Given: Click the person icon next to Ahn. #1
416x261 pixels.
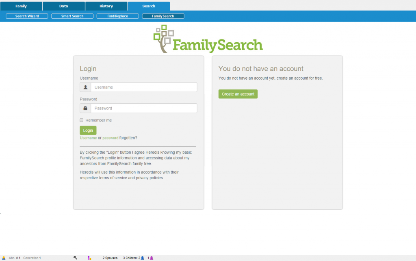Looking at the screenshot, I should (4, 257).
